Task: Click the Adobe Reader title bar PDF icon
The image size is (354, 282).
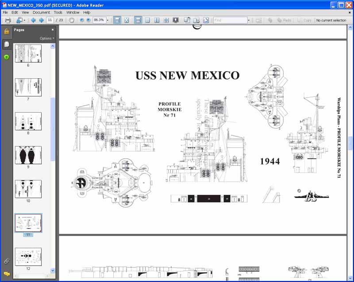Action: (x=4, y=5)
